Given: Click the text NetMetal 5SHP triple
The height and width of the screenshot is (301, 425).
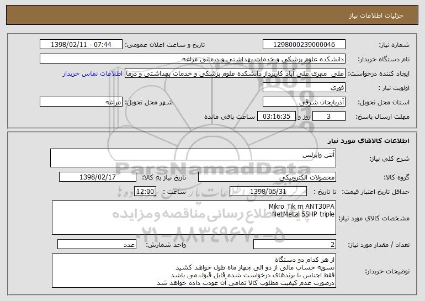Looking at the screenshot, I should 303,214.
